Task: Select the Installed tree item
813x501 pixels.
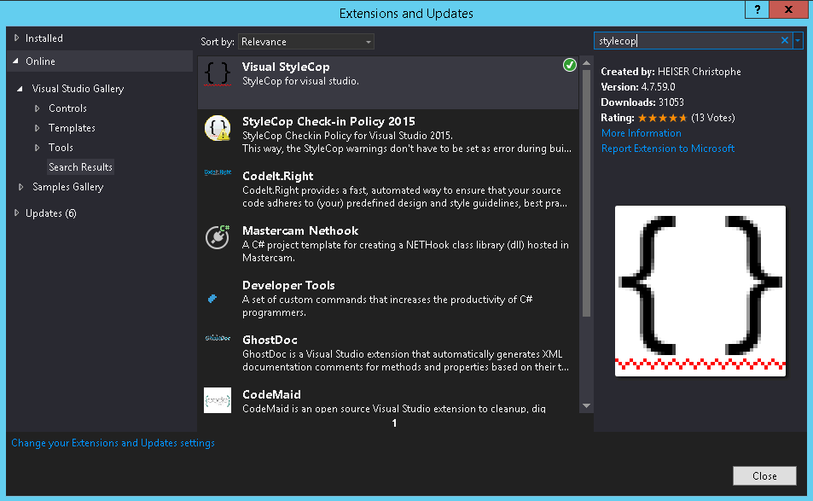Action: (x=44, y=38)
